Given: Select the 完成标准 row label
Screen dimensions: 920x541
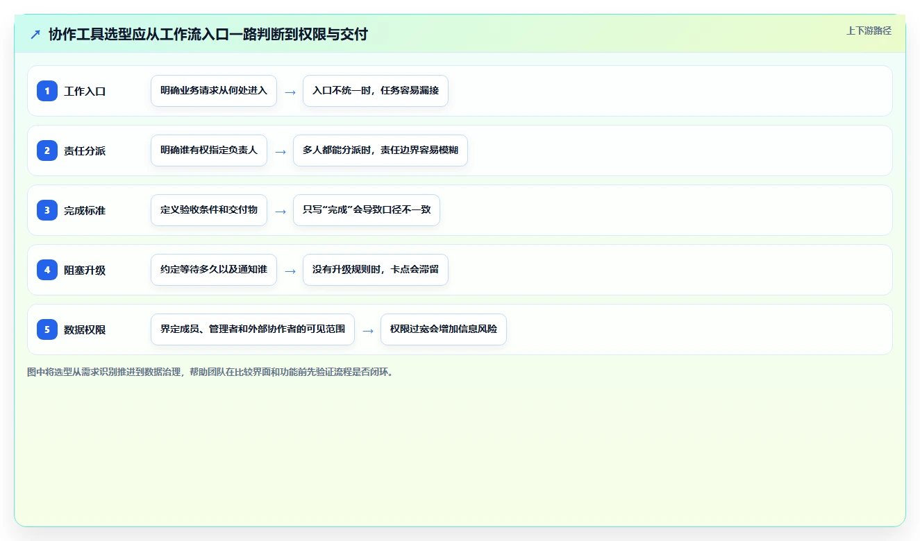Looking at the screenshot, I should 85,210.
